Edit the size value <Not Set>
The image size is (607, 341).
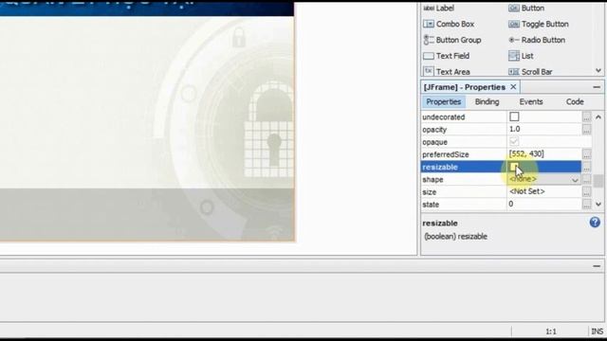(543, 191)
